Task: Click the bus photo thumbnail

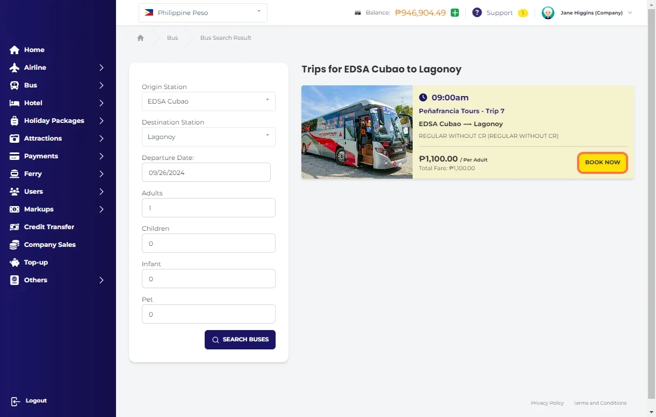Action: (x=357, y=132)
